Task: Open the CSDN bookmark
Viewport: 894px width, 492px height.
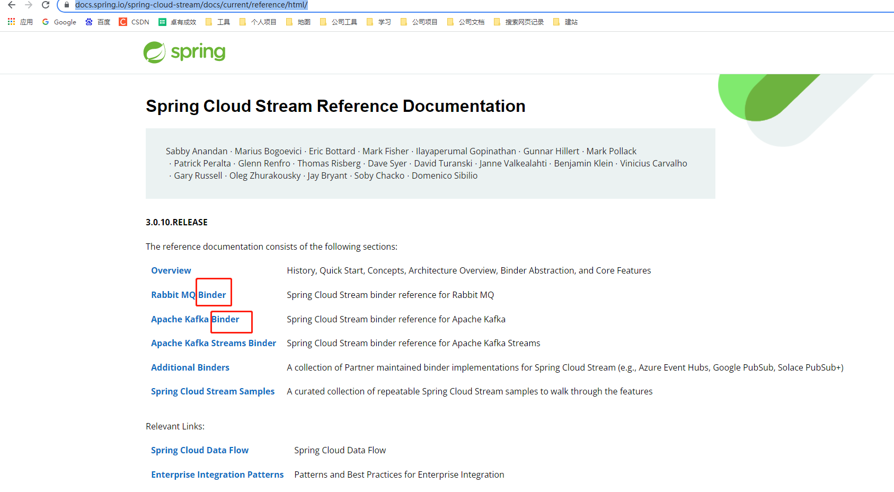Action: (134, 22)
